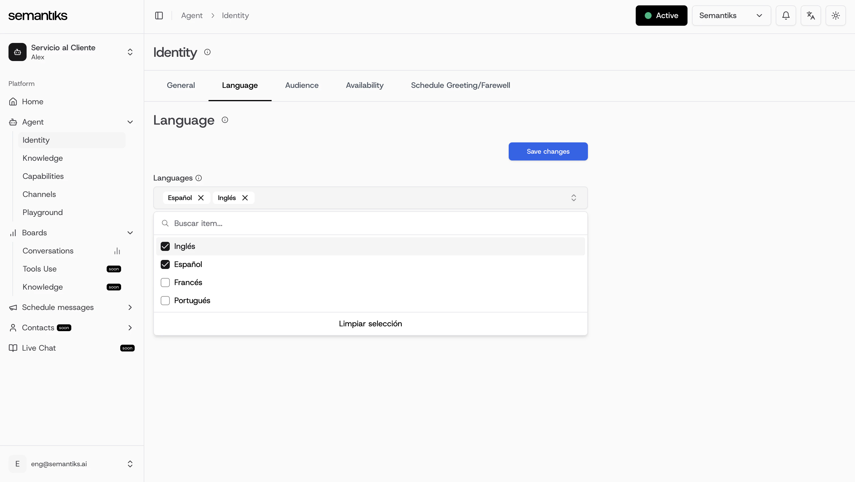Open the notifications bell

(786, 16)
